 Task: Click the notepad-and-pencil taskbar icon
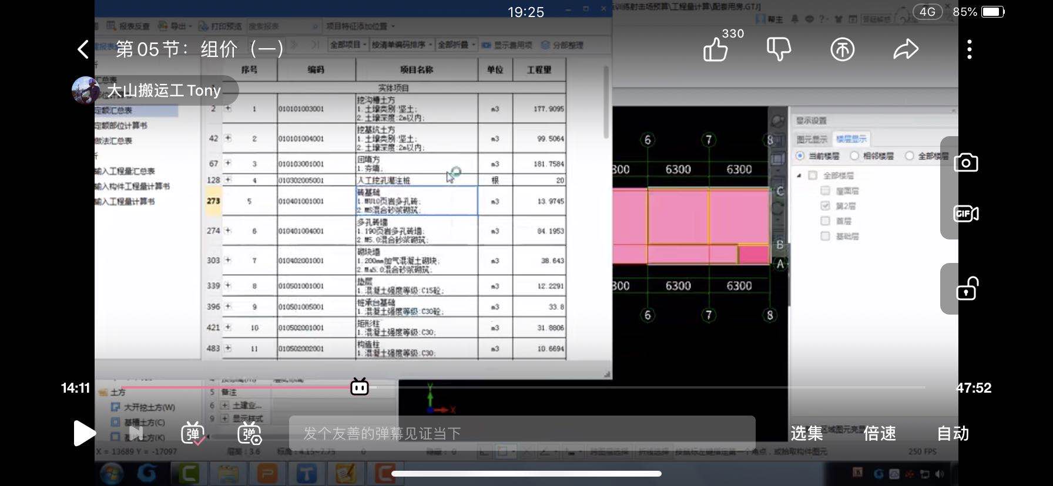point(346,473)
